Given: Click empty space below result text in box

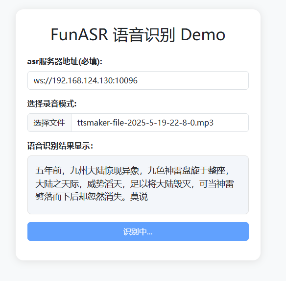Looking at the screenshot, I should click(x=138, y=207).
